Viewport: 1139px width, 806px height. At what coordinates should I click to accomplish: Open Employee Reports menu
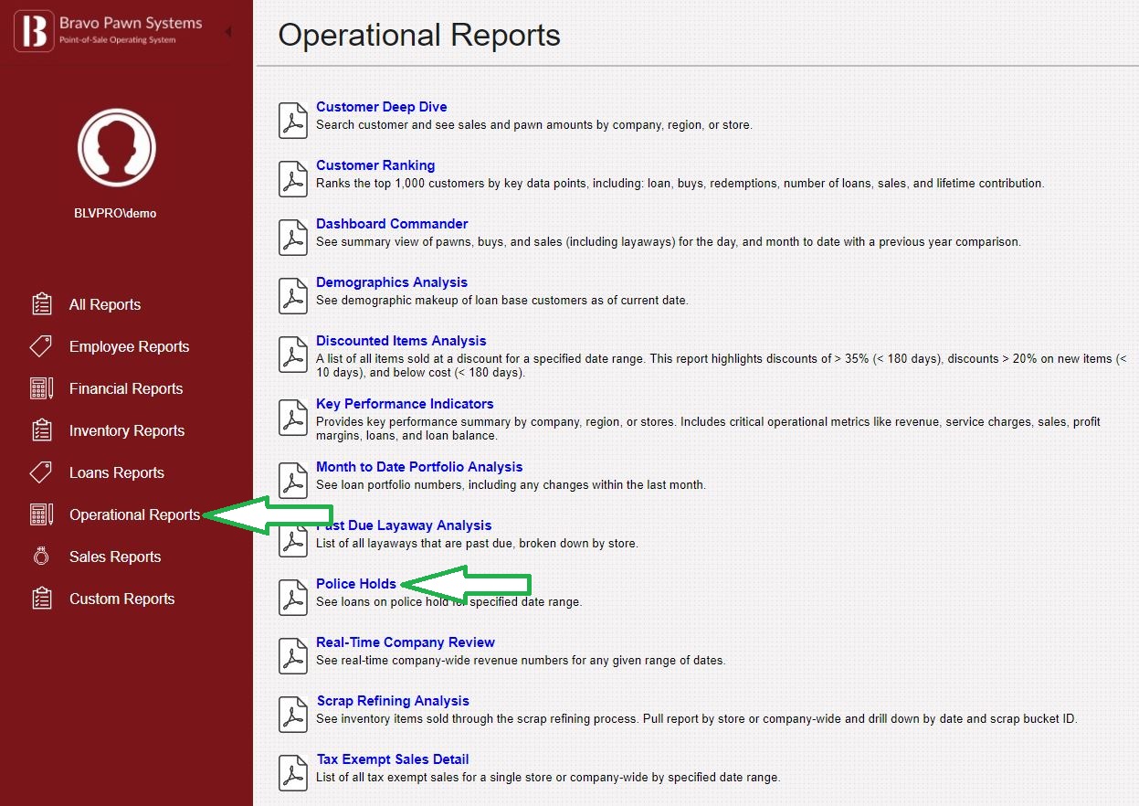pyautogui.click(x=130, y=346)
